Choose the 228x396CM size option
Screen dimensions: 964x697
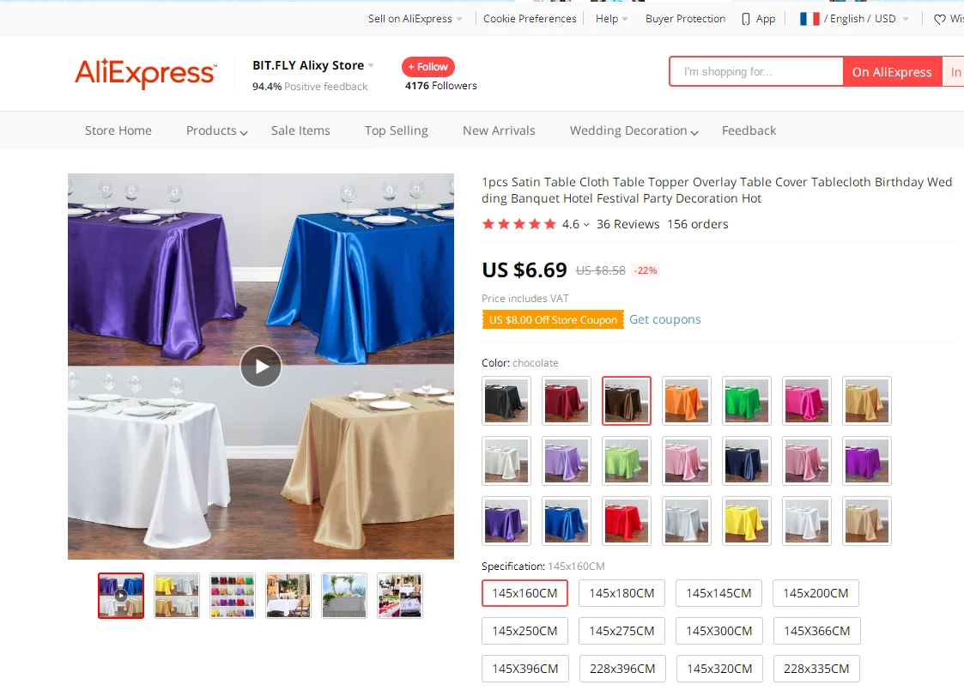tap(622, 669)
